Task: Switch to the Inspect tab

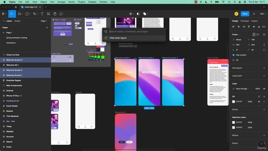Action: tap(254, 21)
